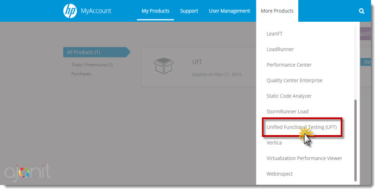Image resolution: width=378 pixels, height=192 pixels.
Task: Select WebInspect from the list
Action: pyautogui.click(x=279, y=173)
